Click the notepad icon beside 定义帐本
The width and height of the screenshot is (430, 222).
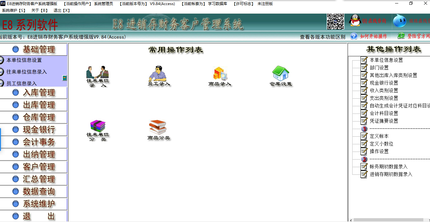pyautogui.click(x=364, y=136)
